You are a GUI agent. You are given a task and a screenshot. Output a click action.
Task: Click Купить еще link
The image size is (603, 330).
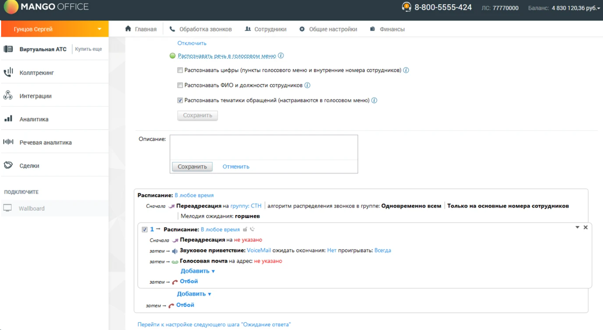click(89, 49)
